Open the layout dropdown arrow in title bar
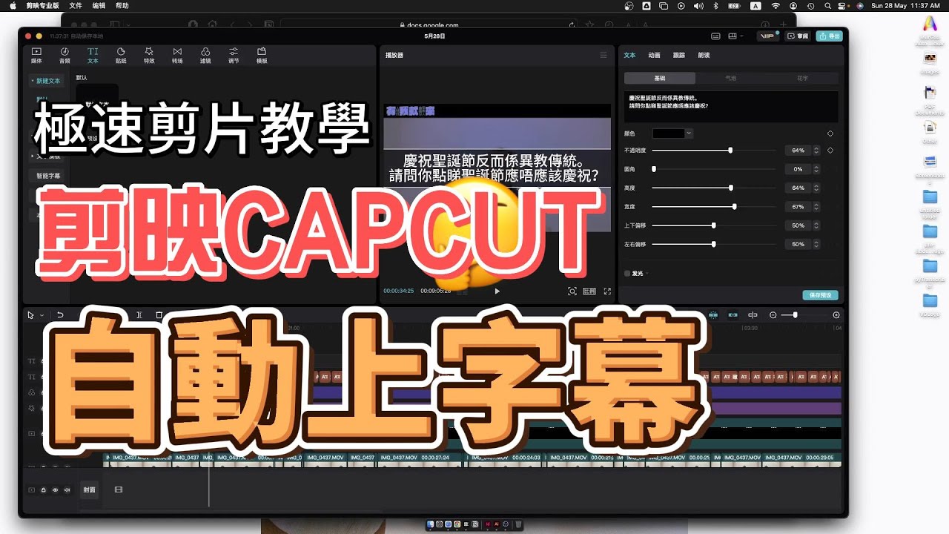 [x=741, y=36]
